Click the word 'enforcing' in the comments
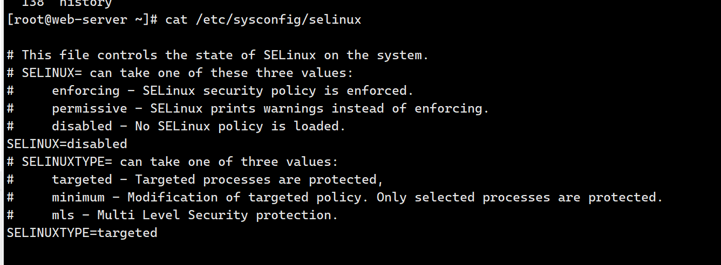Image resolution: width=721 pixels, height=265 pixels. 86,91
